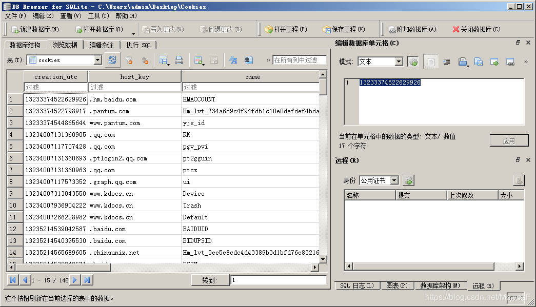Toggle text view mode in cell editor
This screenshot has height=307, width=536.
tap(431, 60)
